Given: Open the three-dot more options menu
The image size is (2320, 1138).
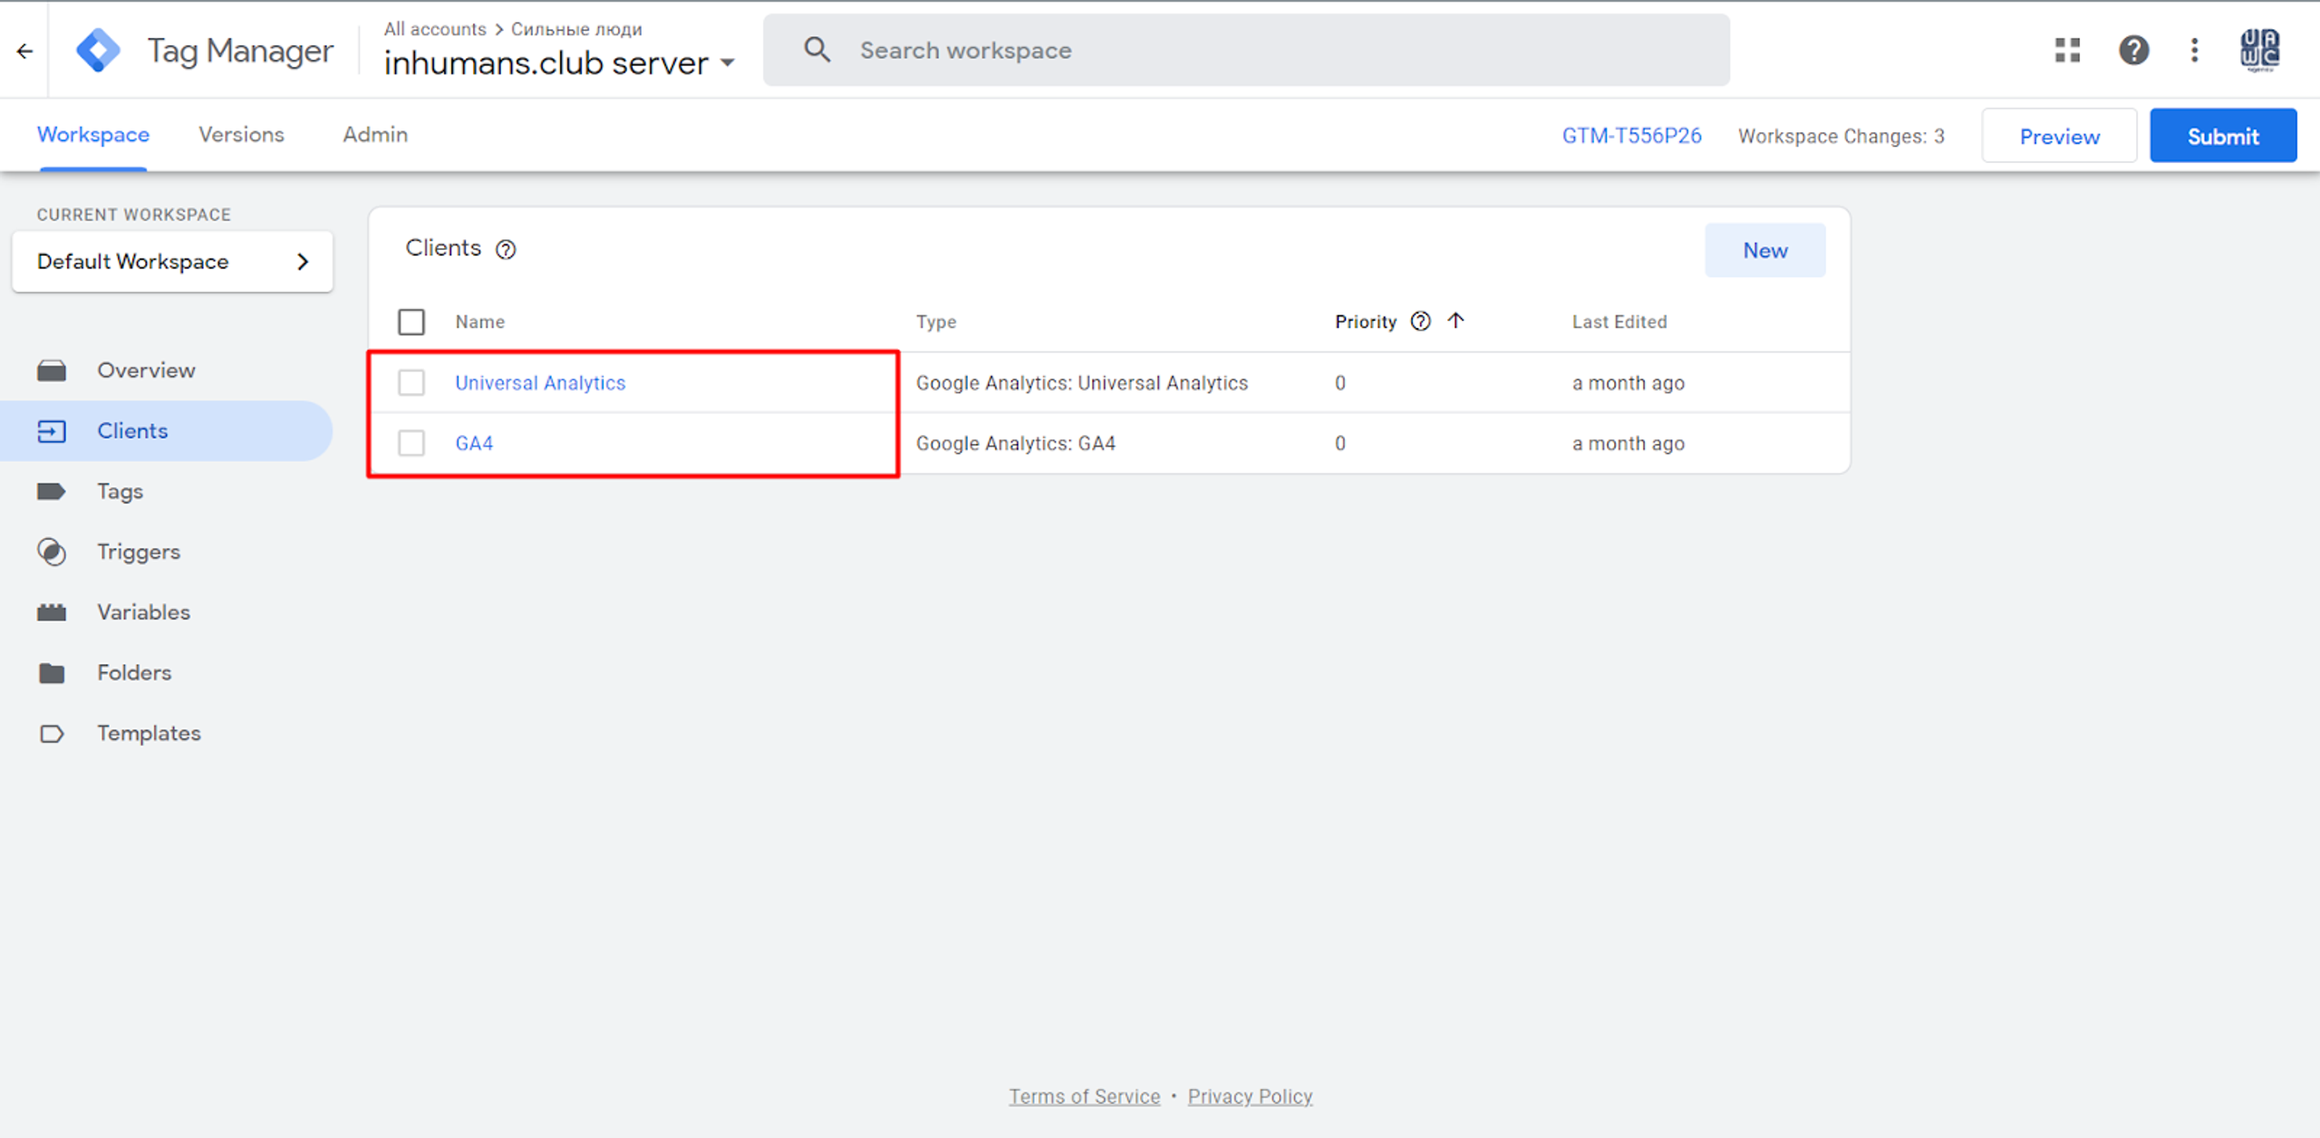Looking at the screenshot, I should click(2194, 50).
